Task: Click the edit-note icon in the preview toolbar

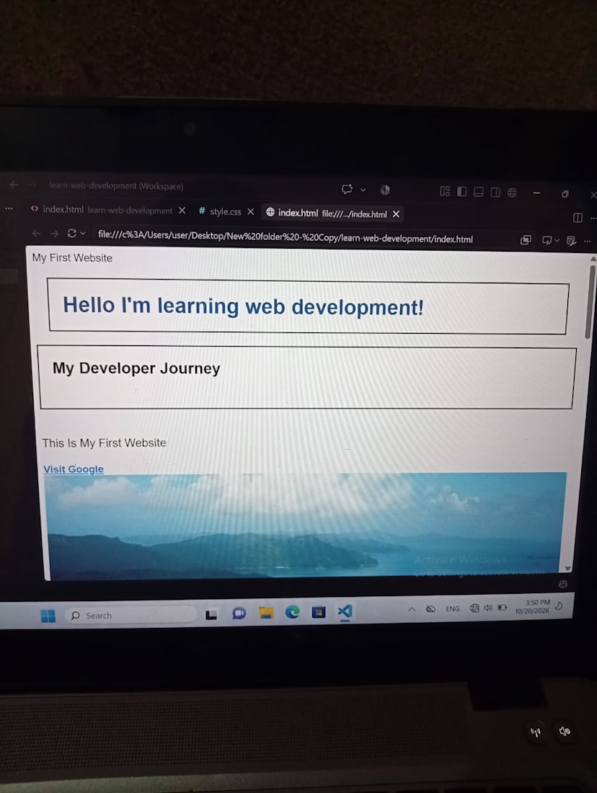Action: [572, 241]
